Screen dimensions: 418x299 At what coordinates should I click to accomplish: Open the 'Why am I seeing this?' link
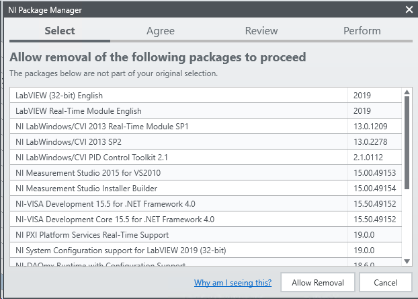pyautogui.click(x=233, y=283)
